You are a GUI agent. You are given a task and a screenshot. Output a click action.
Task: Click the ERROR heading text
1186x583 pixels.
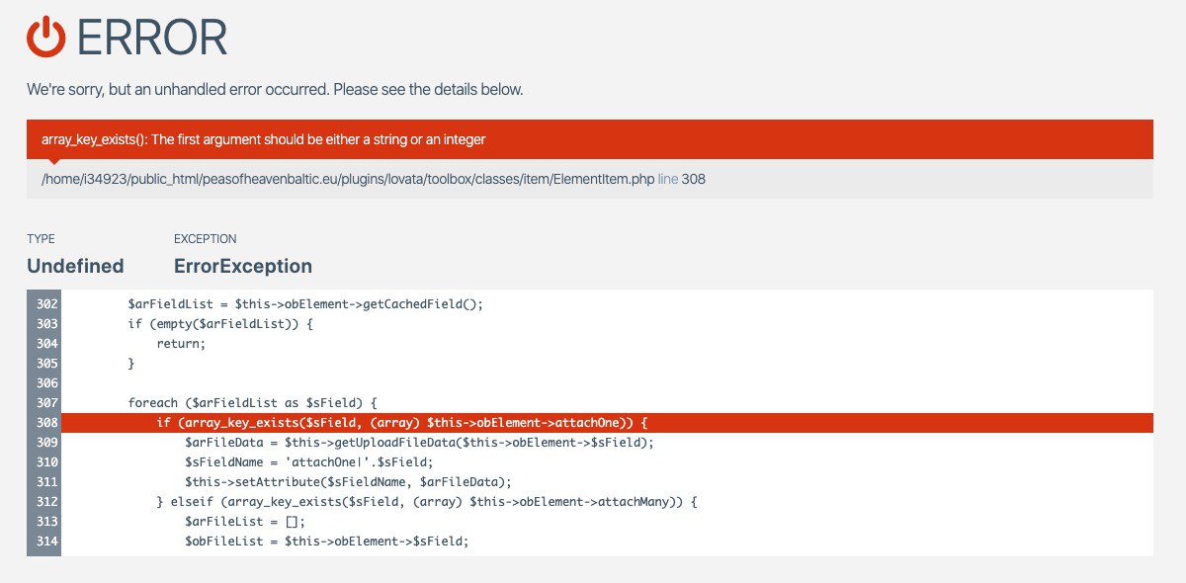tap(151, 38)
